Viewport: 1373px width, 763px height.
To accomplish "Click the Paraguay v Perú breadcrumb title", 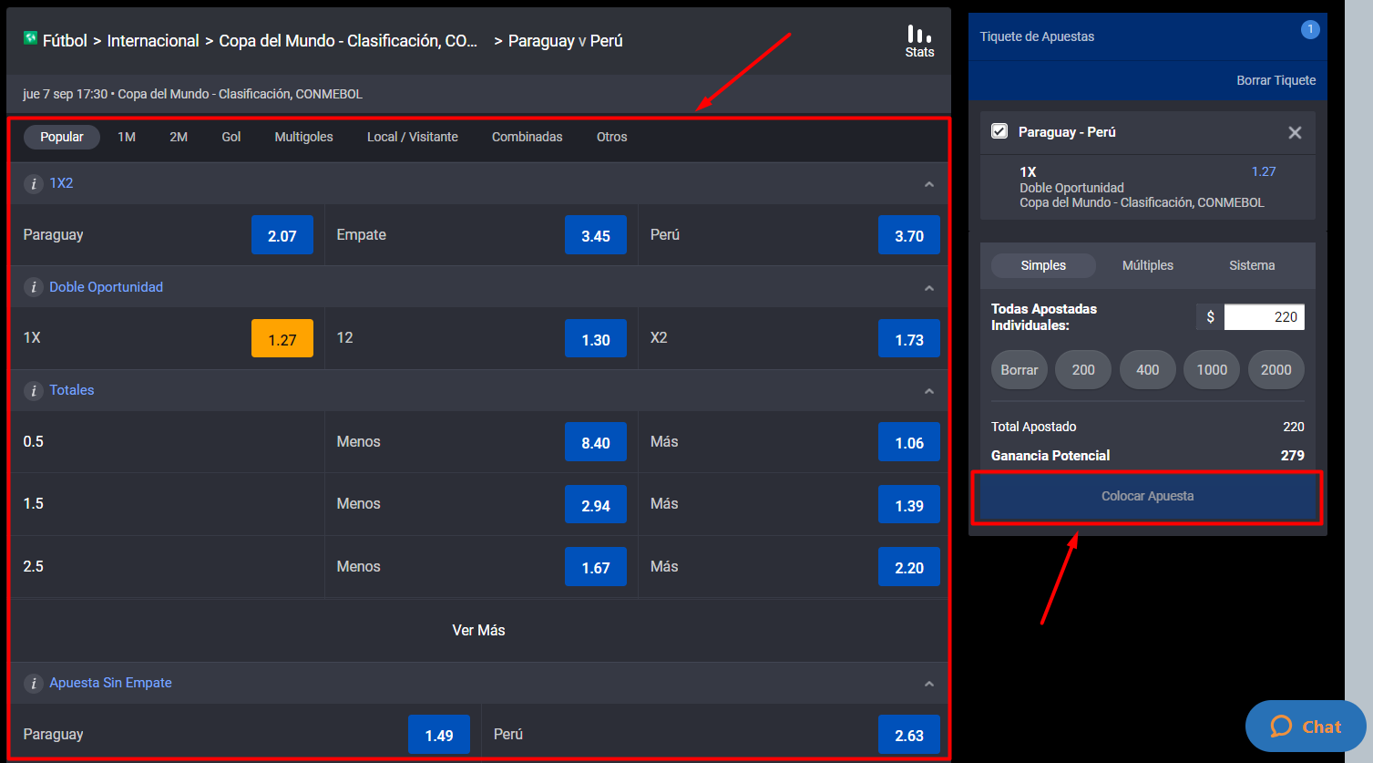I will point(565,40).
